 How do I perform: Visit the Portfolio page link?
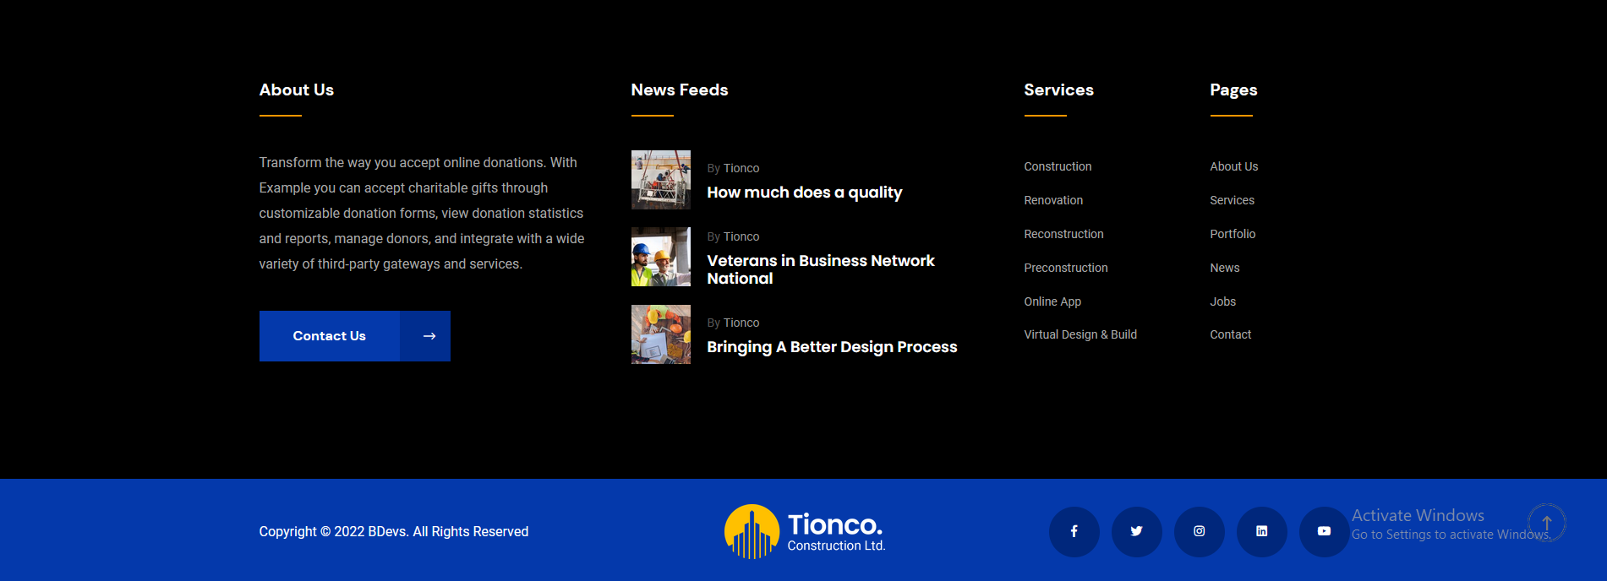point(1233,234)
